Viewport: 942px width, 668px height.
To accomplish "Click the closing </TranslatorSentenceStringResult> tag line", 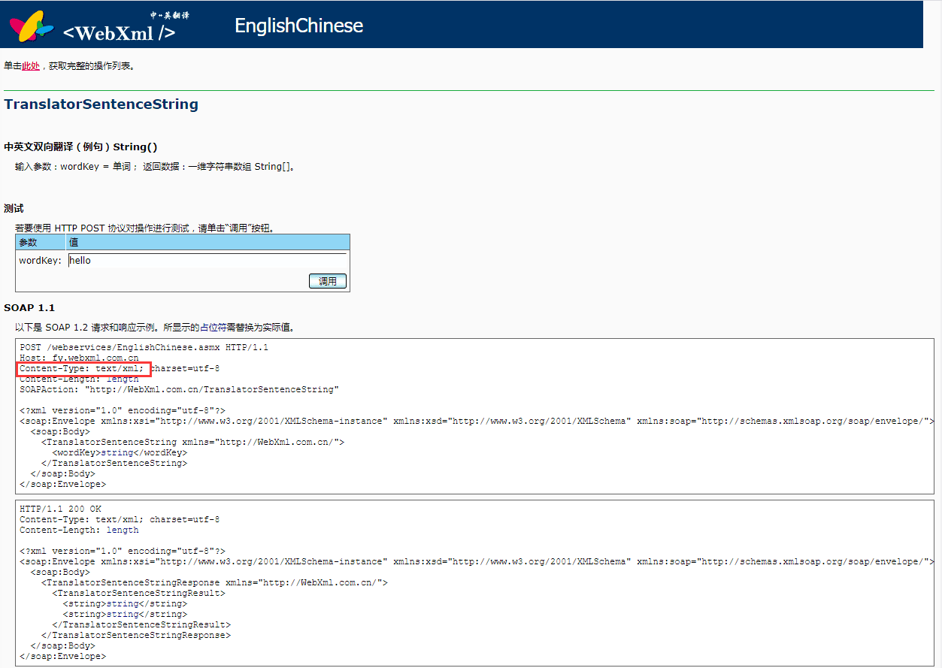I will (x=141, y=624).
